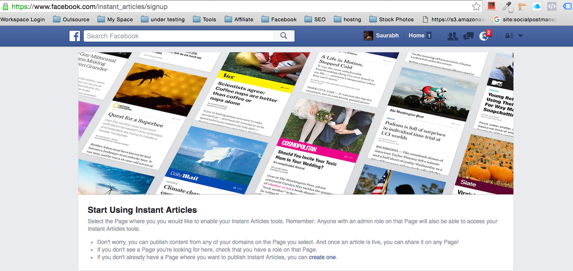
Task: Open the Stock Photos bookmarks folder
Action: coord(391,19)
